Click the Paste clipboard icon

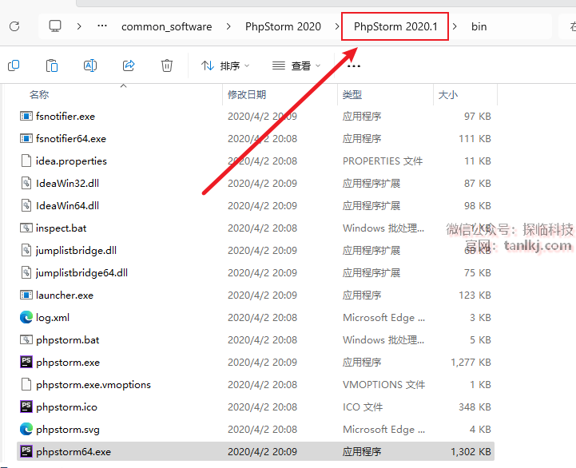52,65
